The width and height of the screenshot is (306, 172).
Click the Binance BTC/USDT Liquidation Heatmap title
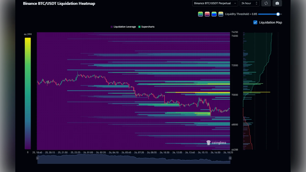[59, 3]
